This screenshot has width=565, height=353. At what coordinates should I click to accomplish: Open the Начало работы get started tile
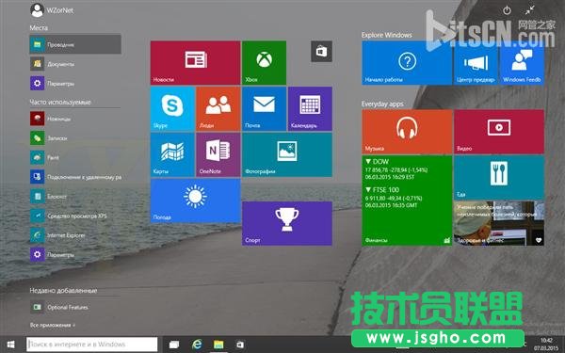point(407,63)
